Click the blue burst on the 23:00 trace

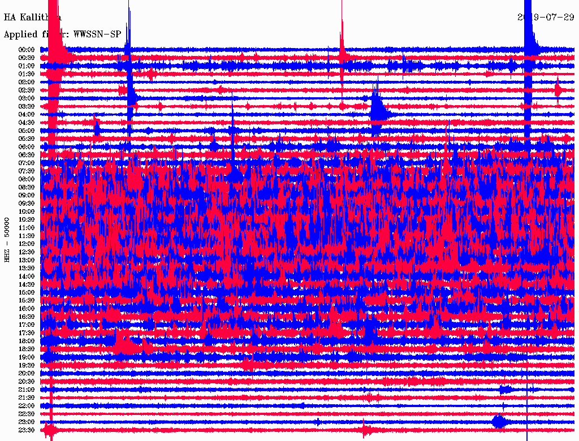point(499,421)
